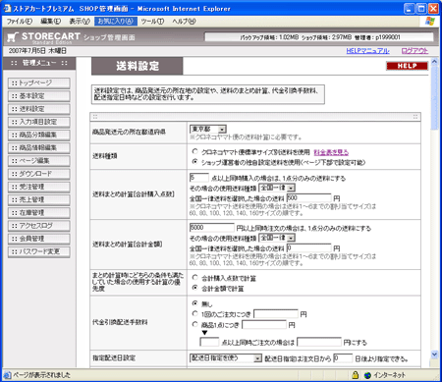Screen dimensions: 442x382
Task: Select 合計金額で計算 radio button
Action: 195,288
